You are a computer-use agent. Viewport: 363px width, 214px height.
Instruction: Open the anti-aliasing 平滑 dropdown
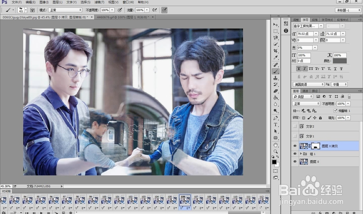coord(339,84)
